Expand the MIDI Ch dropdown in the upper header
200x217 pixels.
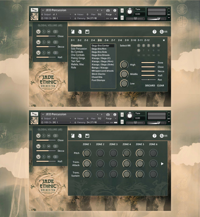(55, 18)
